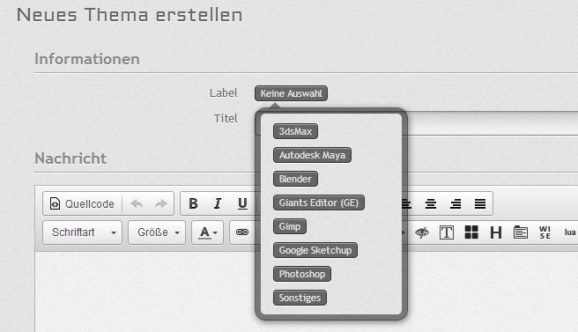Image resolution: width=578 pixels, height=332 pixels.
Task: Click the spoiler eye icon
Action: click(422, 232)
